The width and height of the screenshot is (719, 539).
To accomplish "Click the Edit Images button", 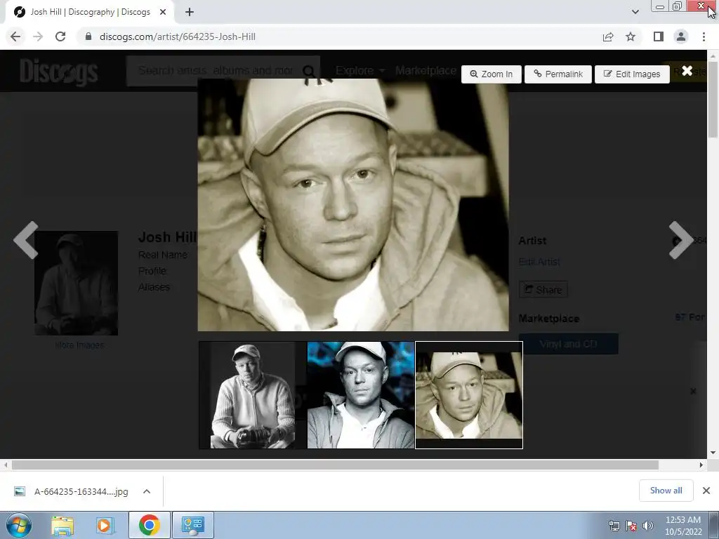I will pyautogui.click(x=632, y=74).
